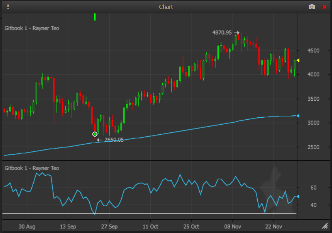
Task: Click the price pane Gitbook 1 - Rayner Teo label
Action: [x=32, y=28]
